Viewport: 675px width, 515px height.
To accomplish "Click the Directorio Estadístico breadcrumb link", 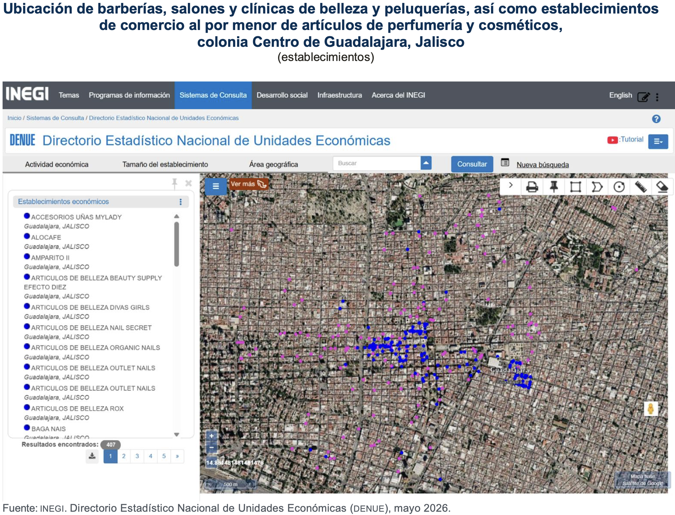I will tap(164, 118).
